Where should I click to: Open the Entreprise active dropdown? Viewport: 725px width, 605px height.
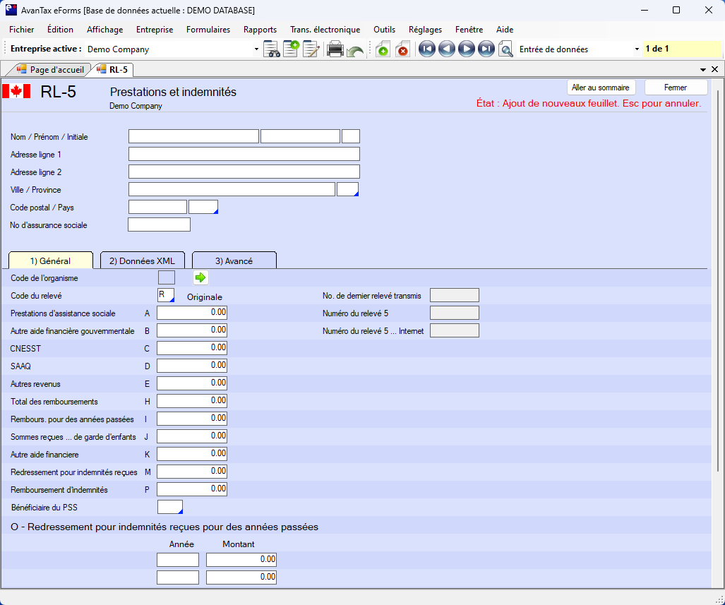256,49
